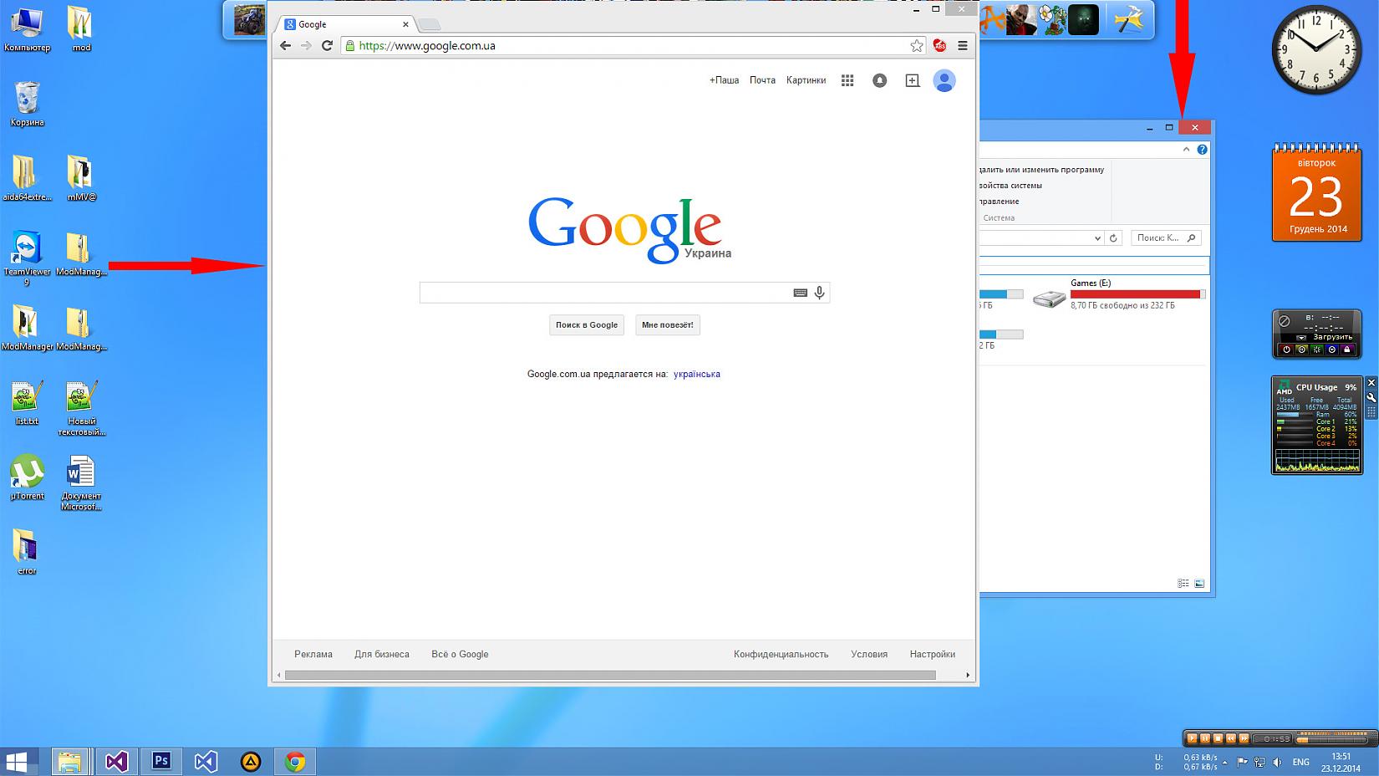Expand the Explorer address bar dropdown
Image resolution: width=1379 pixels, height=776 pixels.
pyautogui.click(x=1097, y=238)
